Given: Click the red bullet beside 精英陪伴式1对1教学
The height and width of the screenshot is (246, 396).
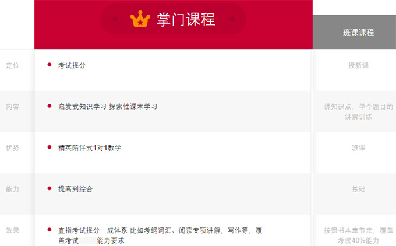Looking at the screenshot, I should click(x=49, y=147).
